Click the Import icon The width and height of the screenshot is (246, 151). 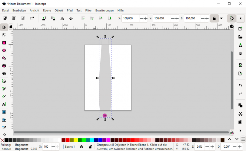[240, 65]
